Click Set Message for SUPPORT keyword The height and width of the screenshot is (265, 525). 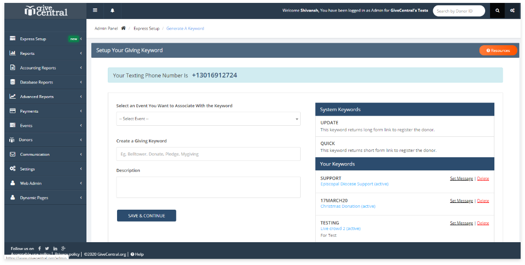461,179
